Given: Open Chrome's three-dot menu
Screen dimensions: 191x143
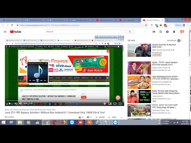Looking at the screenshot, I should (x=188, y=25).
